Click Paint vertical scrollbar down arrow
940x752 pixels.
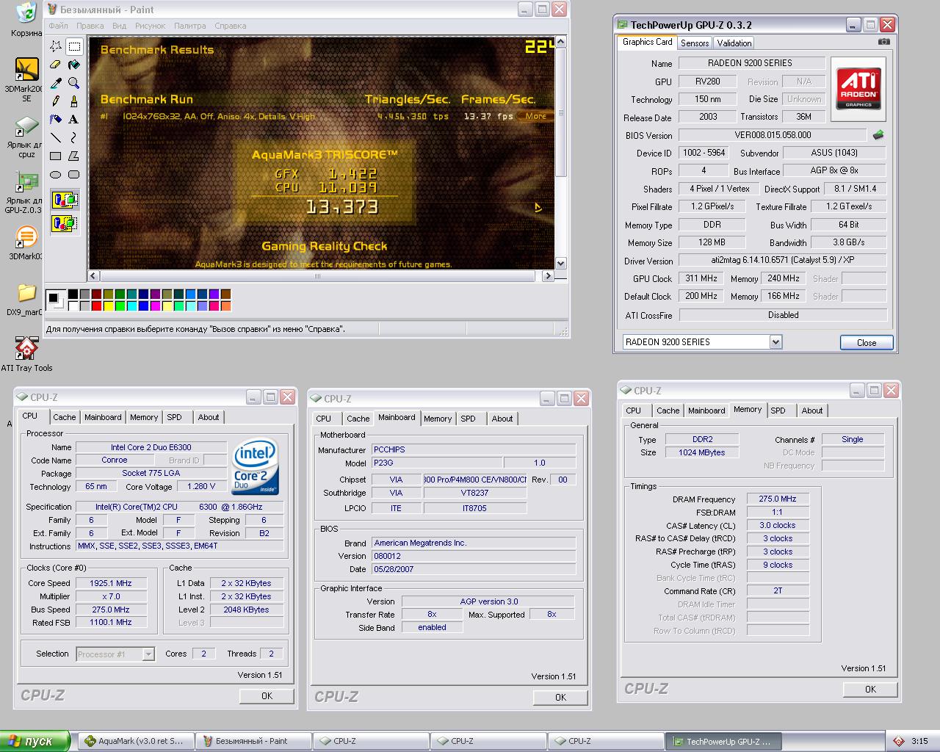coord(561,263)
